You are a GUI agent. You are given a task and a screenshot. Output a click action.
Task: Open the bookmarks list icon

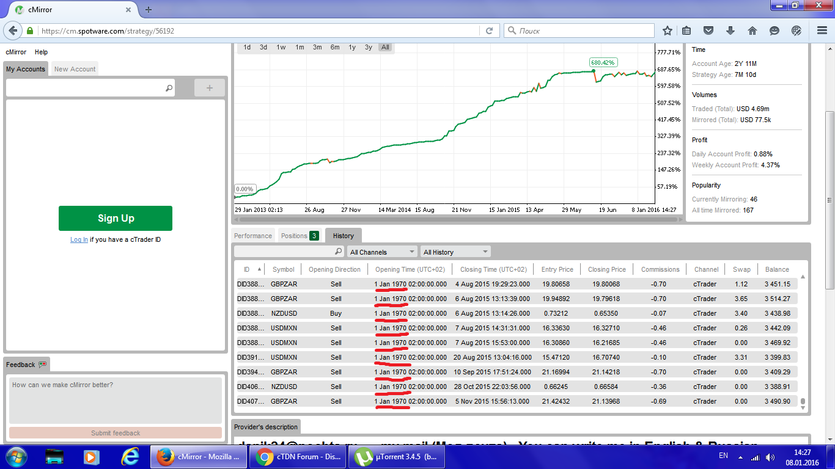(x=687, y=31)
